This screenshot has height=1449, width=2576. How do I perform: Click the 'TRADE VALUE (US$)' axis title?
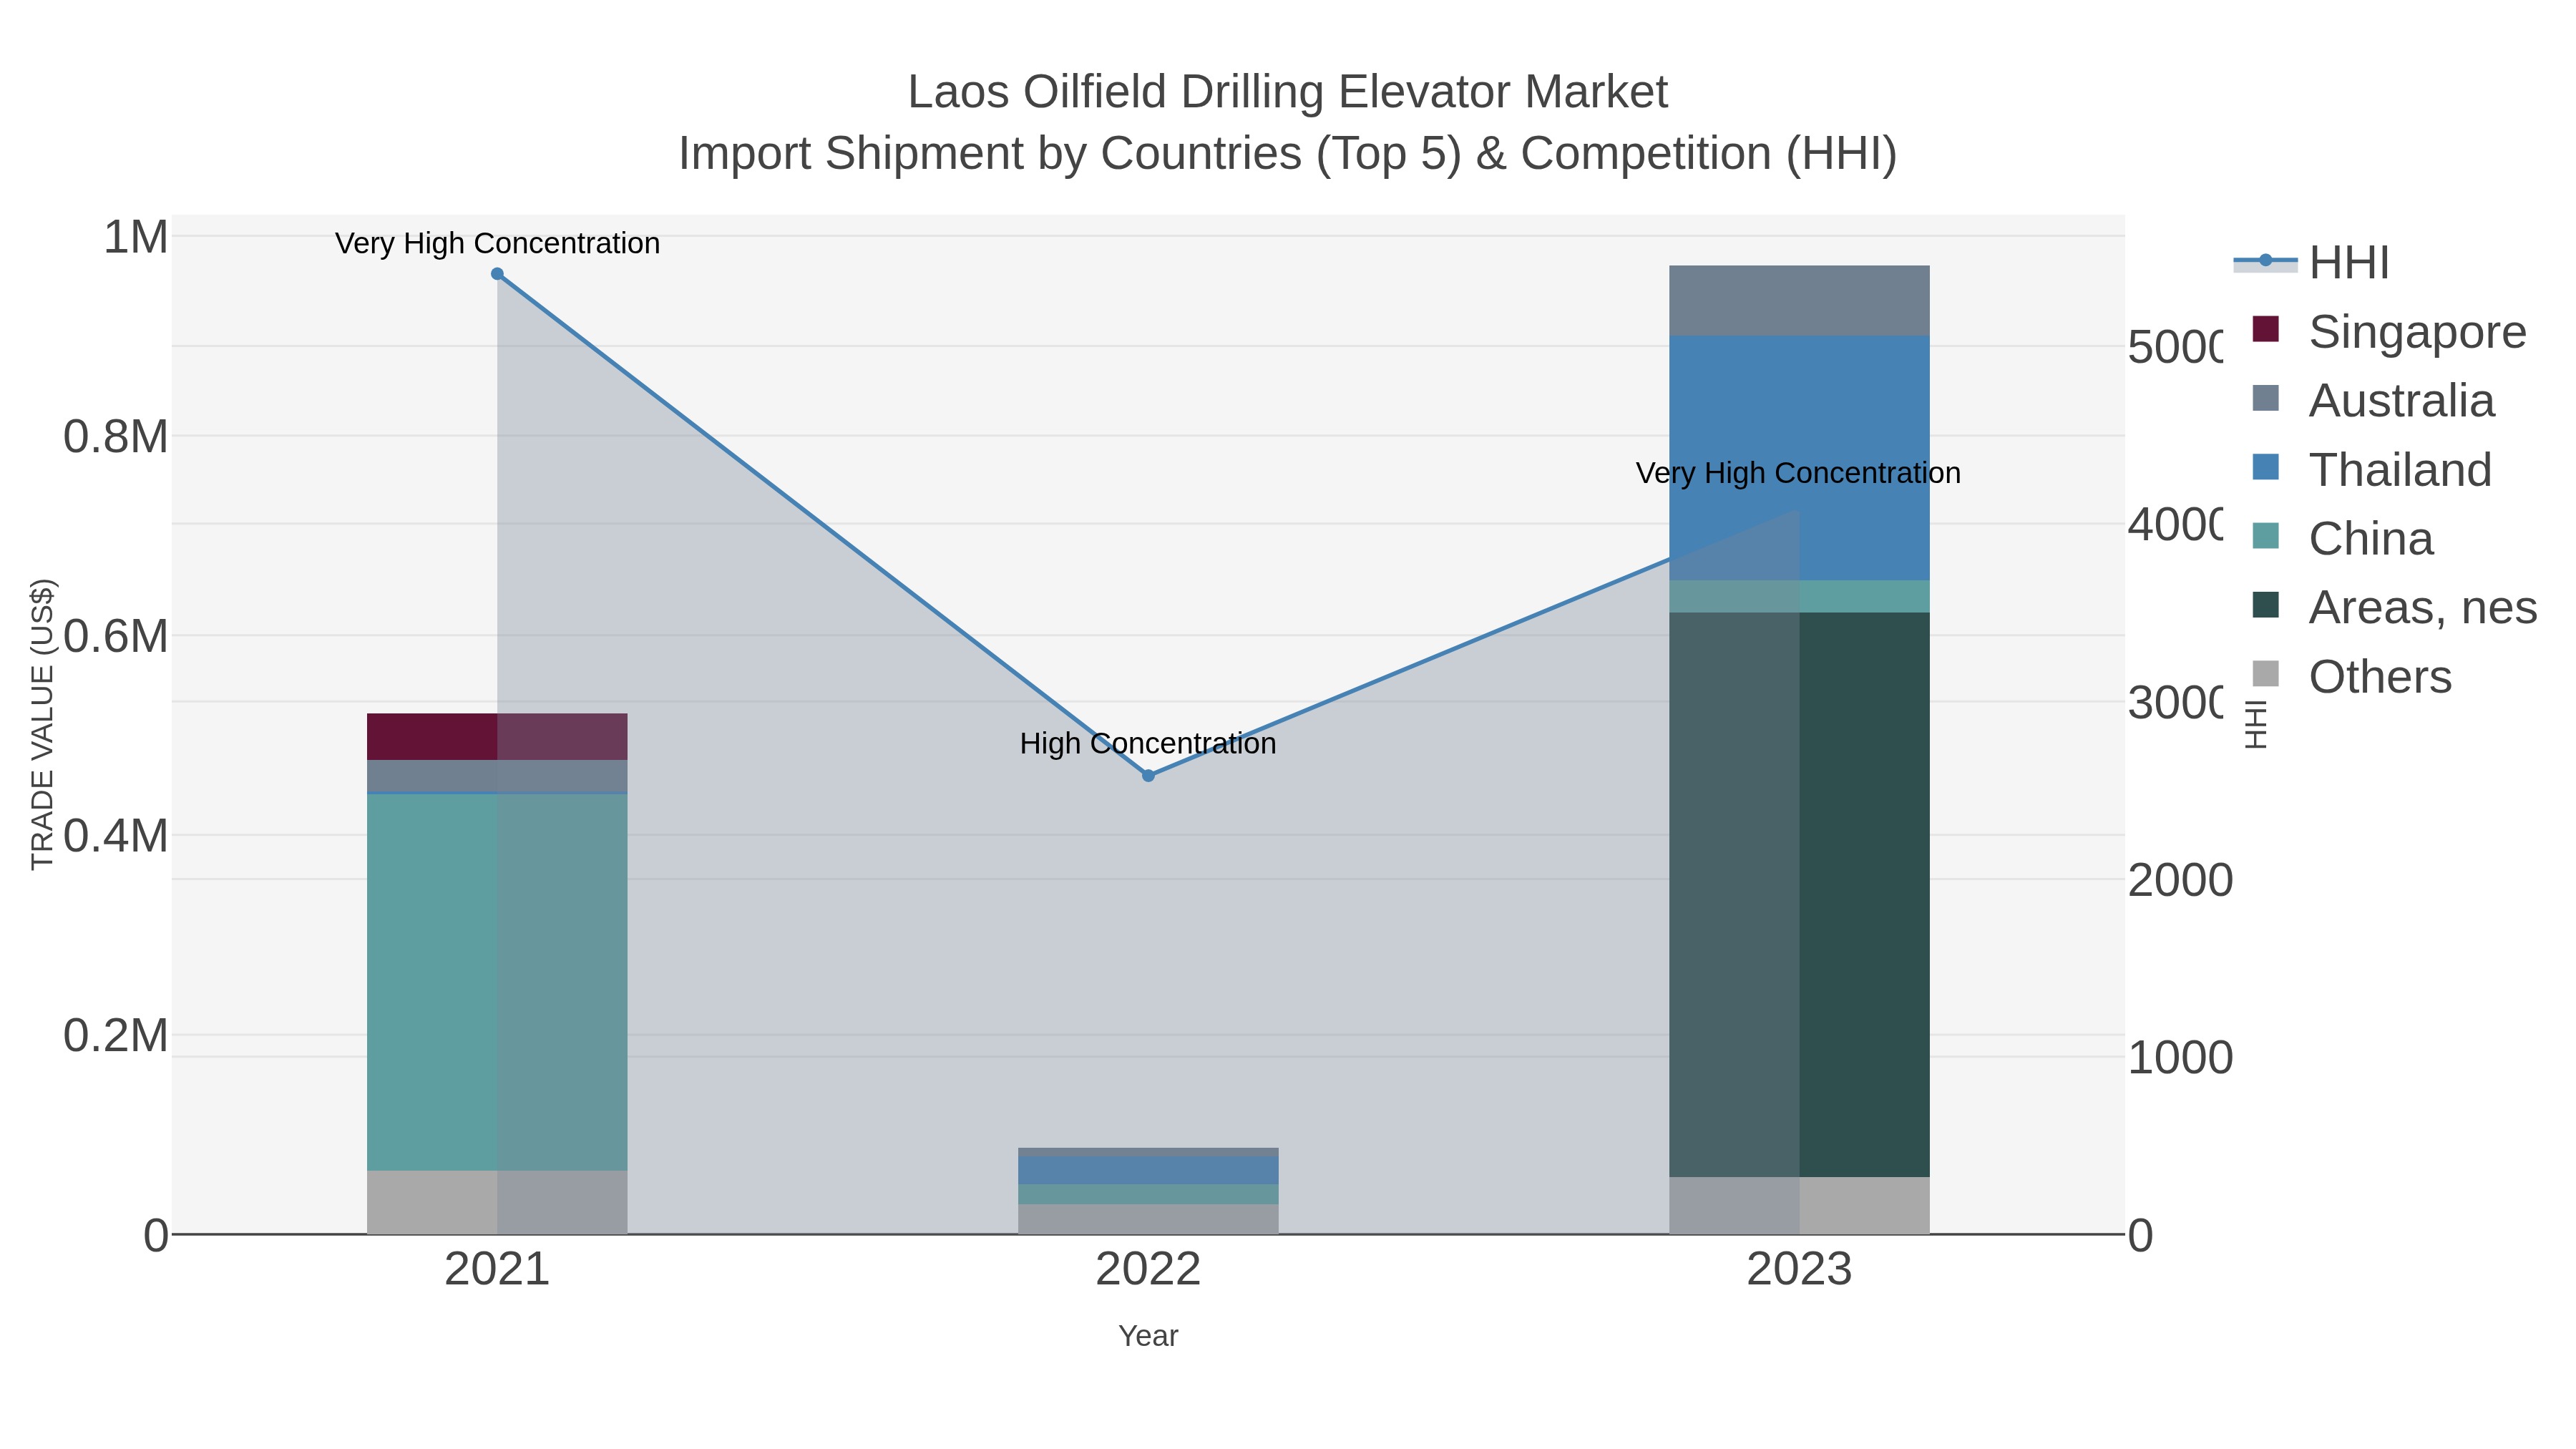click(x=42, y=725)
